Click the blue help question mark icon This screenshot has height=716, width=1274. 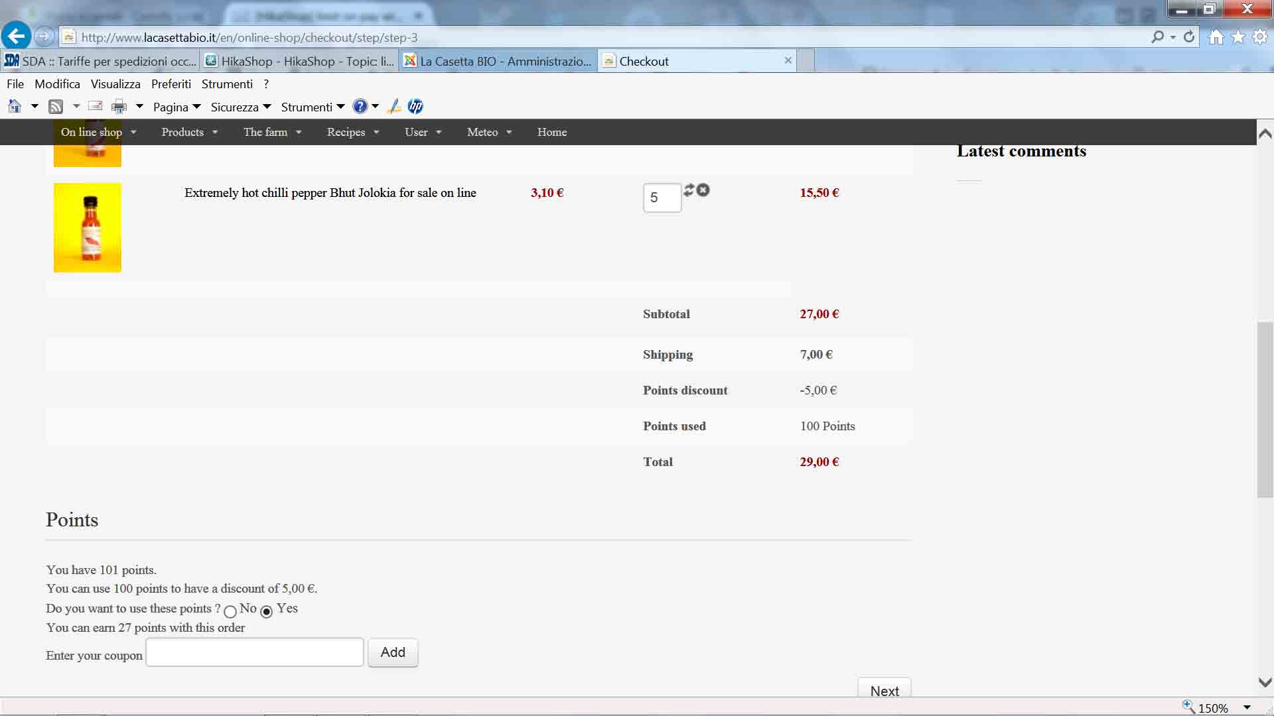(360, 107)
